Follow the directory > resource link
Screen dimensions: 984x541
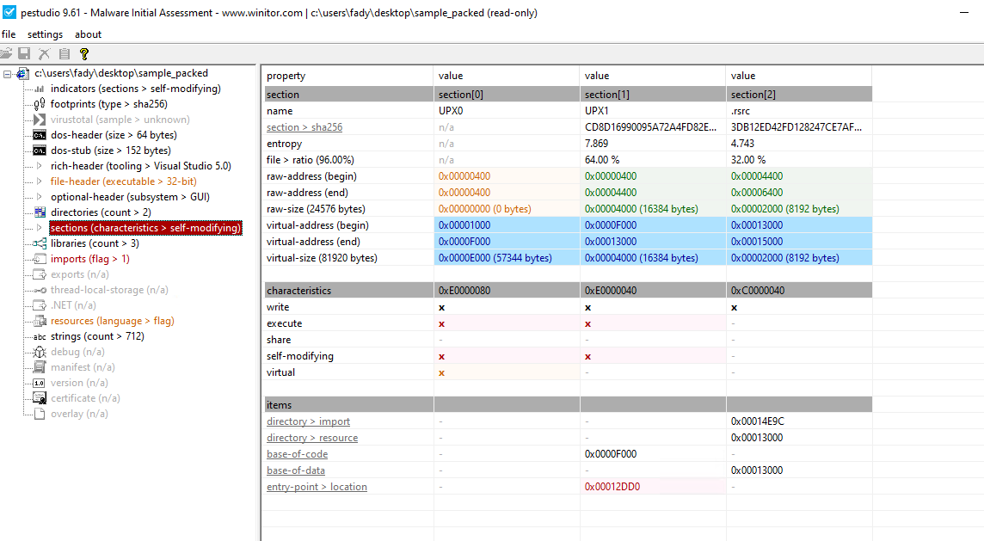[312, 438]
